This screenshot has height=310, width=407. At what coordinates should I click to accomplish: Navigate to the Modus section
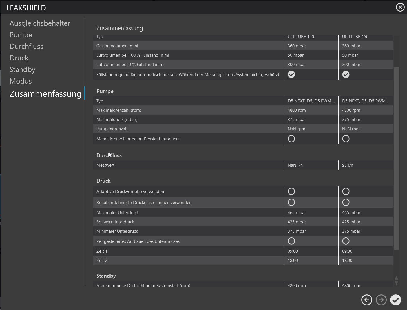coord(21,81)
